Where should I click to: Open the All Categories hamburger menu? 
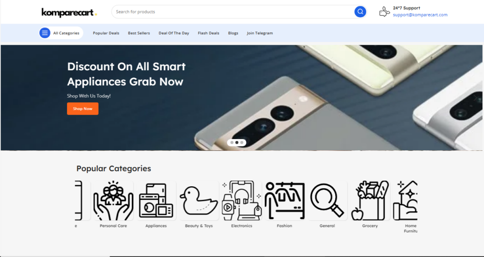coord(45,33)
